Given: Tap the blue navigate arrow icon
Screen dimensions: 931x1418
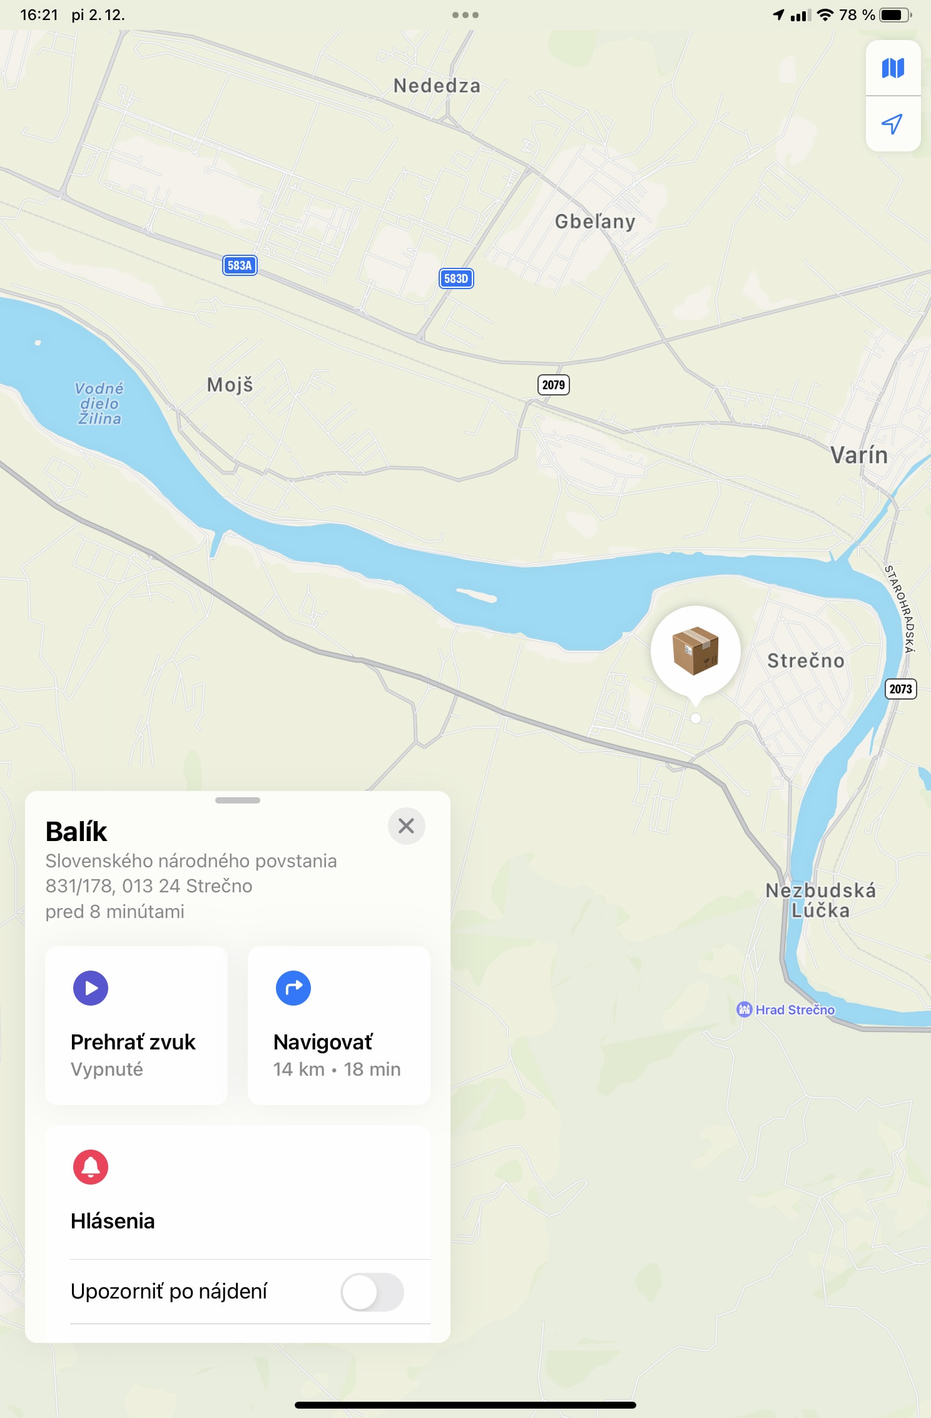Looking at the screenshot, I should pos(293,988).
